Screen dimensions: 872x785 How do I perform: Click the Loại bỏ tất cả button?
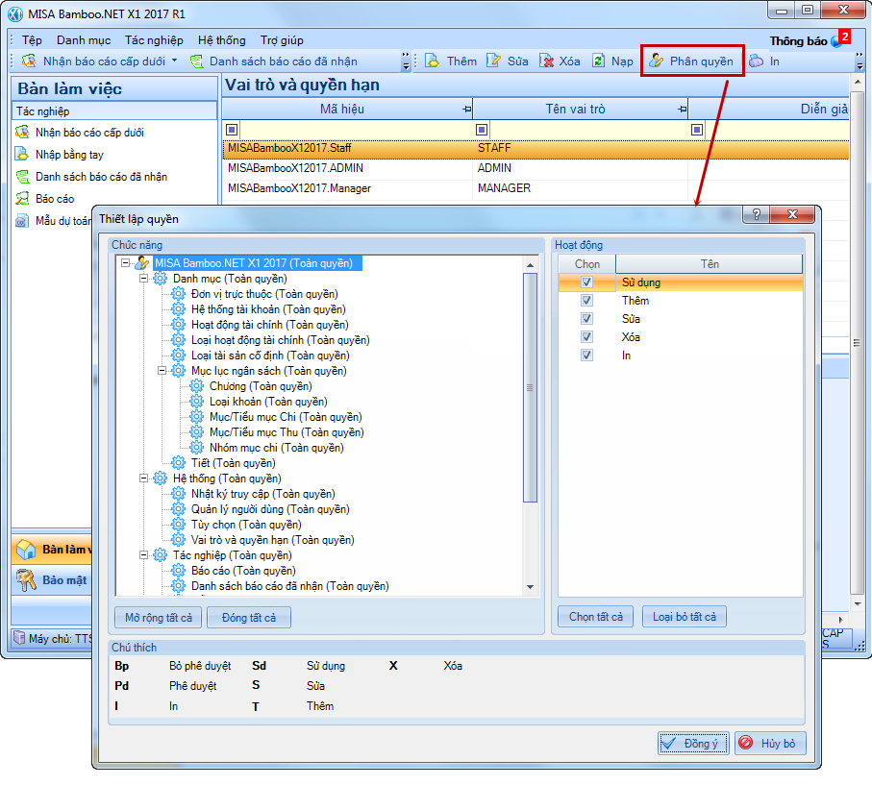[x=684, y=617]
